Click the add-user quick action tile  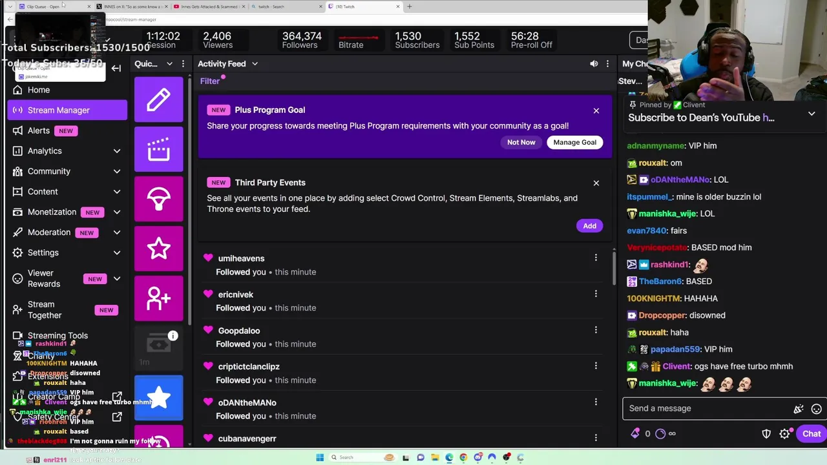pos(158,298)
